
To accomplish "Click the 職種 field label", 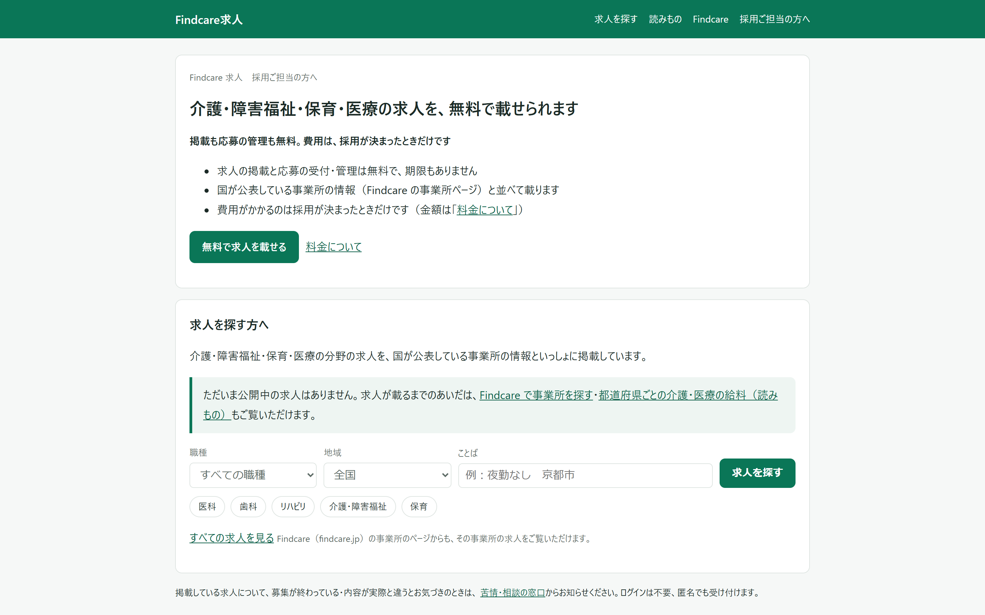I will click(198, 452).
